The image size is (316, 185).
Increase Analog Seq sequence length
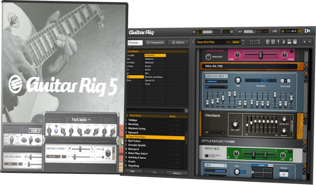289,81
